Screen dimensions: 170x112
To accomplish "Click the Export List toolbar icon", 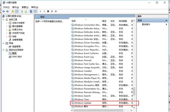I will (x=26, y=11).
